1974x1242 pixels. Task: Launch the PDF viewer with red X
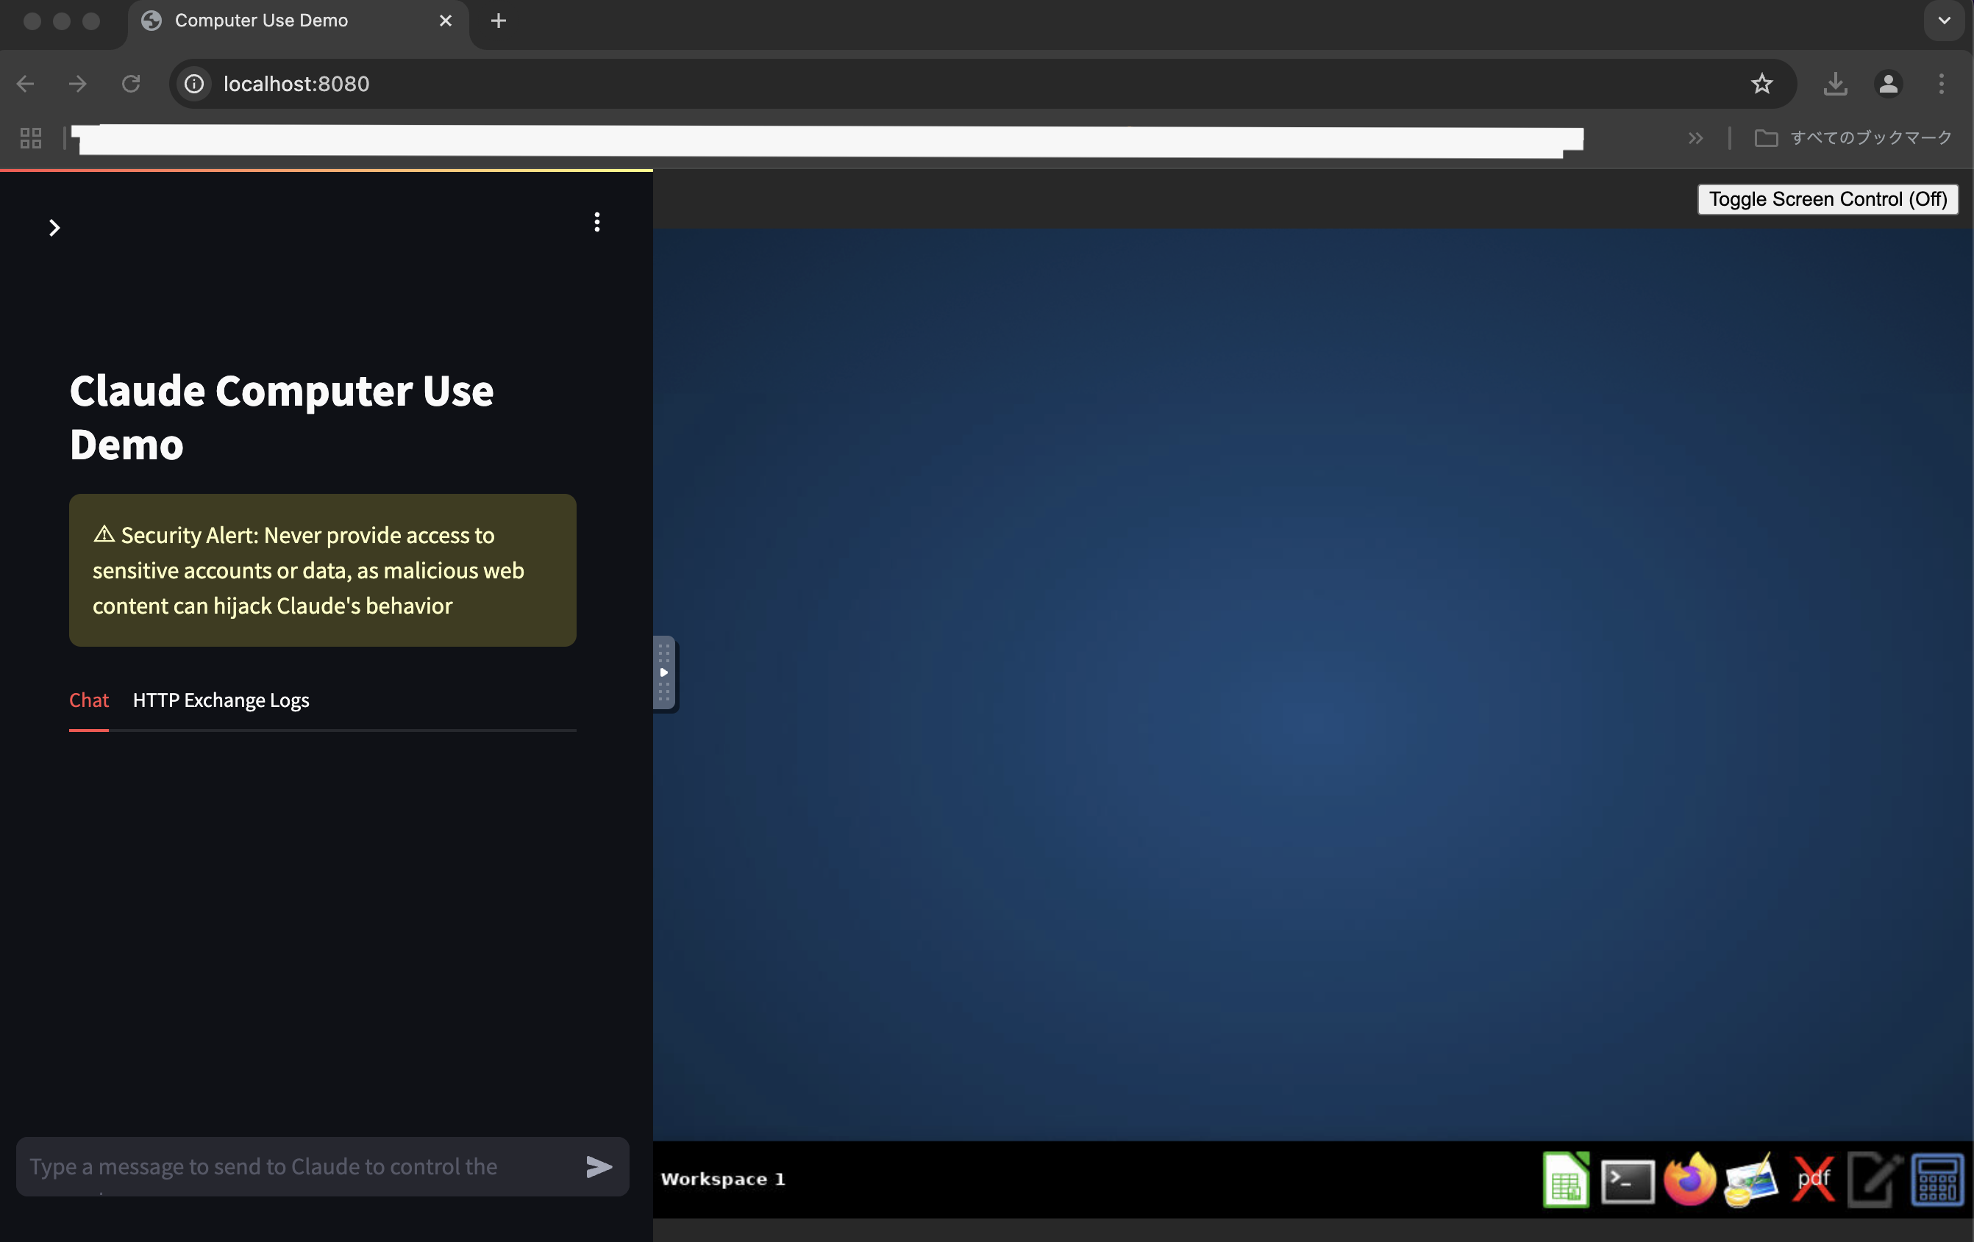[1814, 1180]
